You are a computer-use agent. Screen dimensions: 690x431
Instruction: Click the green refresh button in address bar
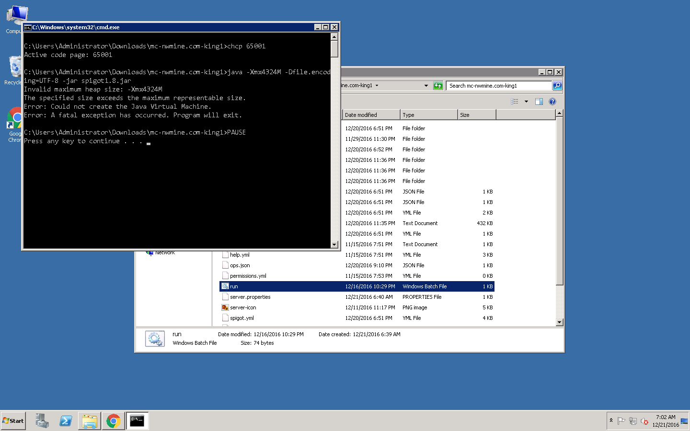pyautogui.click(x=438, y=86)
